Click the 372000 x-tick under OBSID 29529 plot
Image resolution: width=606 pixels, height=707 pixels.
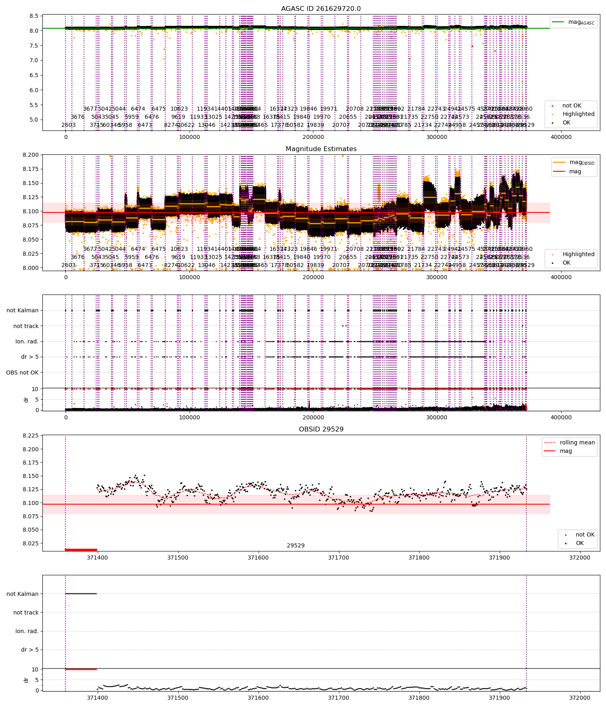[580, 558]
